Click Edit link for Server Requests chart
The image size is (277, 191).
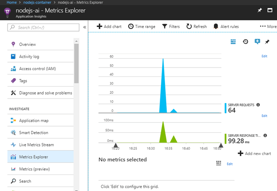[265, 56]
